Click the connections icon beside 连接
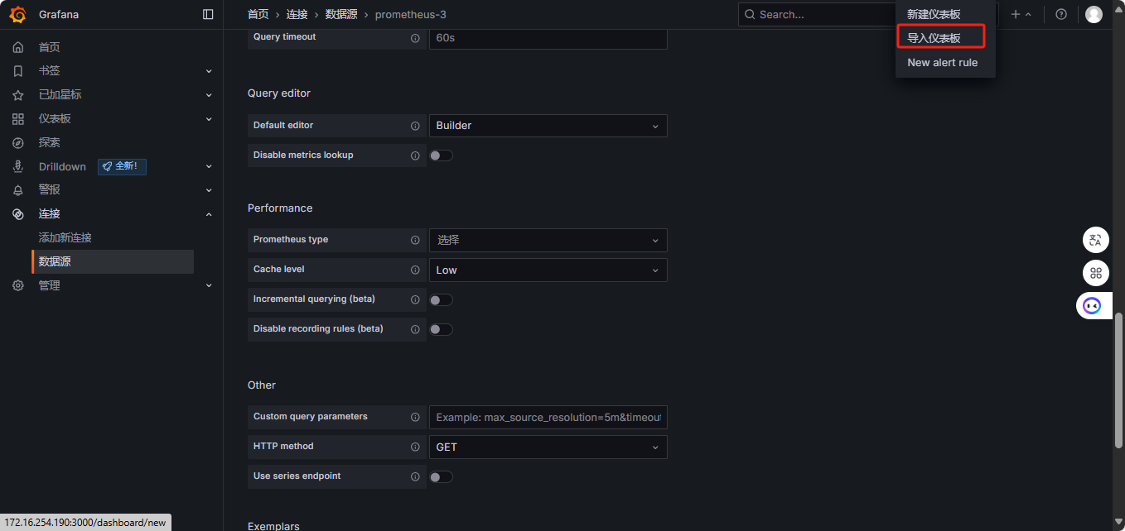The width and height of the screenshot is (1125, 531). pyautogui.click(x=18, y=214)
